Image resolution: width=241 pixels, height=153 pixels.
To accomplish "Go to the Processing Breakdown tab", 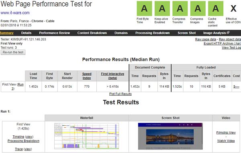I will tap(153, 33).
